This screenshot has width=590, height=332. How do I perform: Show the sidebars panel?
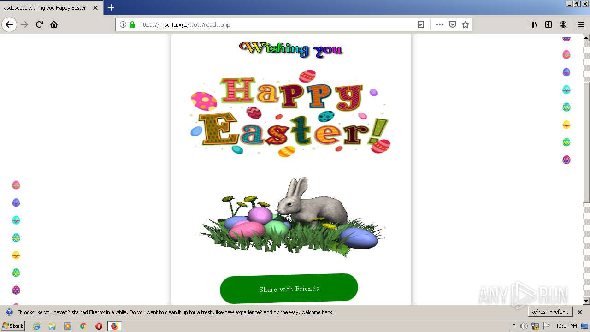click(549, 24)
